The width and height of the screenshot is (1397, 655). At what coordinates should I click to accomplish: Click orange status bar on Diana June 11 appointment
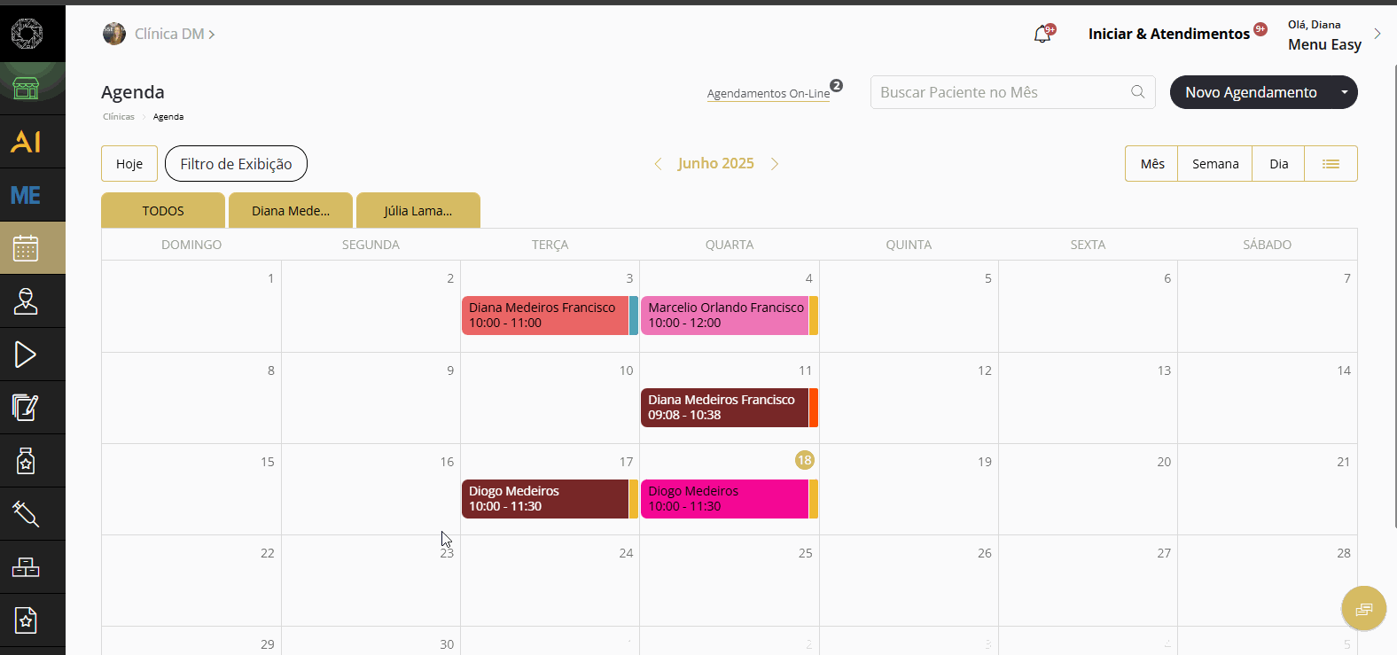tap(814, 408)
